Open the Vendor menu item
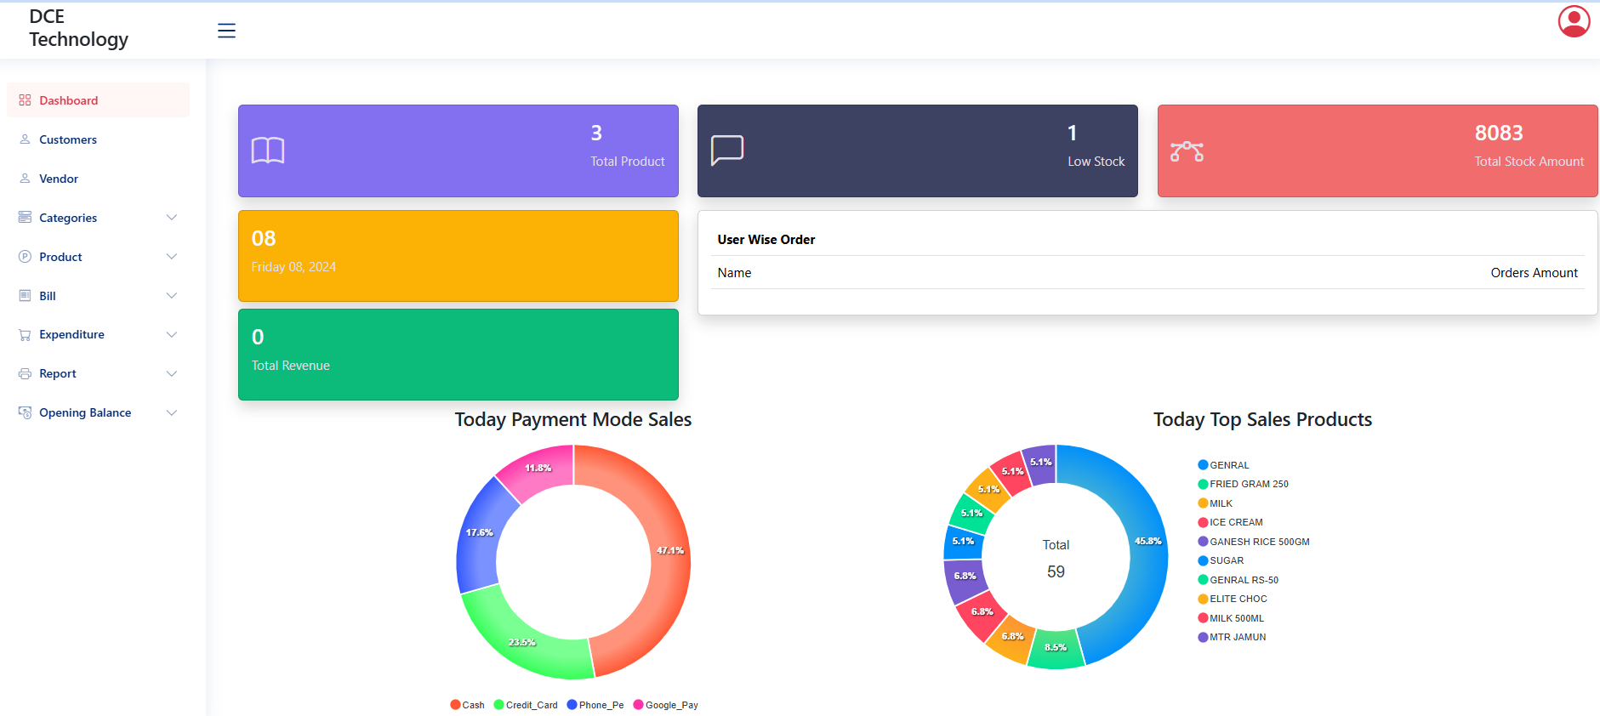This screenshot has width=1600, height=716. pos(59,179)
